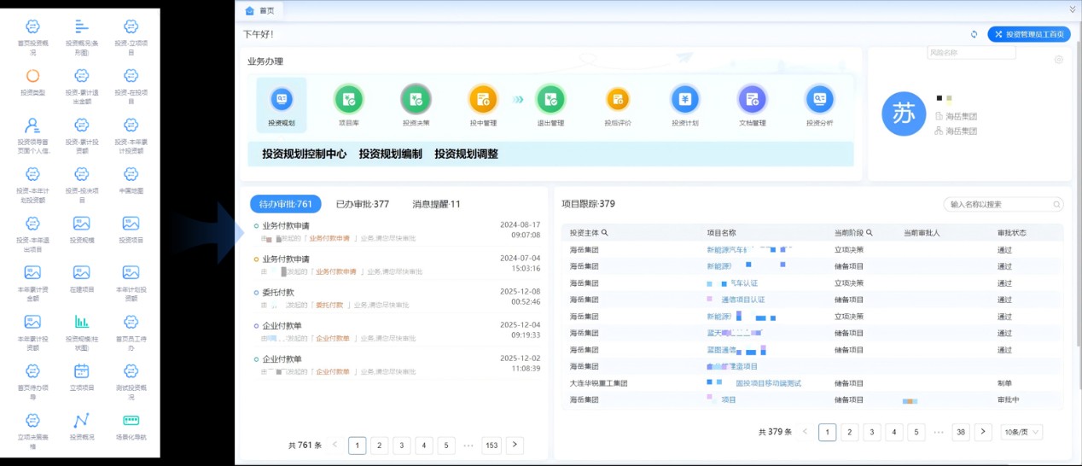Open the settings gear in the profile card
Image resolution: width=1082 pixels, height=466 pixels.
[x=1058, y=60]
